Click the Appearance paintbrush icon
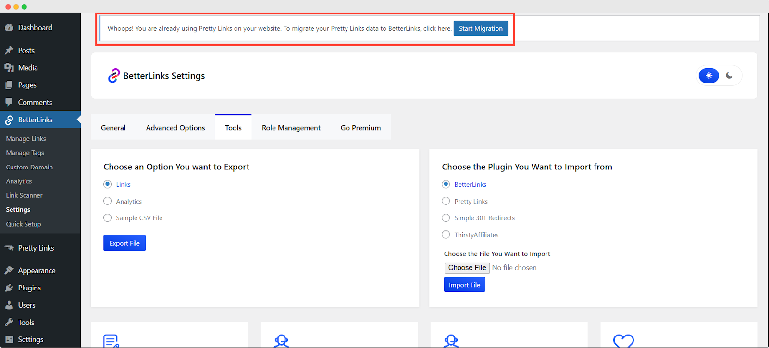The height and width of the screenshot is (348, 769). (x=9, y=271)
